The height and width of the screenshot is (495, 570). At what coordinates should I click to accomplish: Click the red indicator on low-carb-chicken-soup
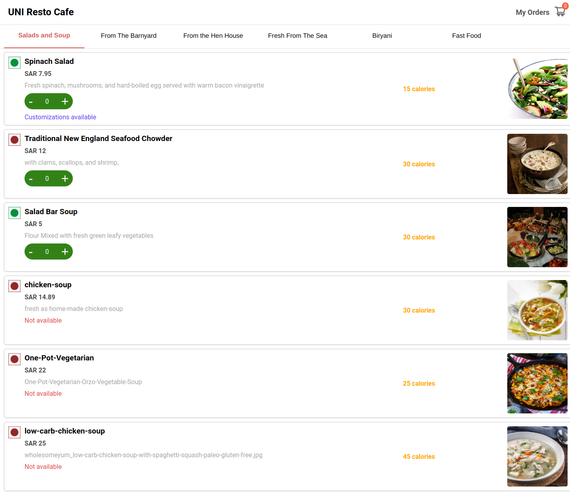click(x=14, y=432)
